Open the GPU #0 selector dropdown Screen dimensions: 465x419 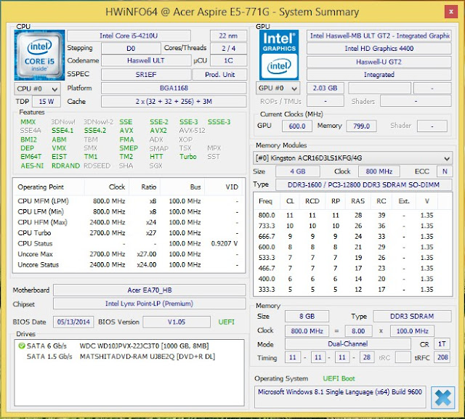point(278,89)
